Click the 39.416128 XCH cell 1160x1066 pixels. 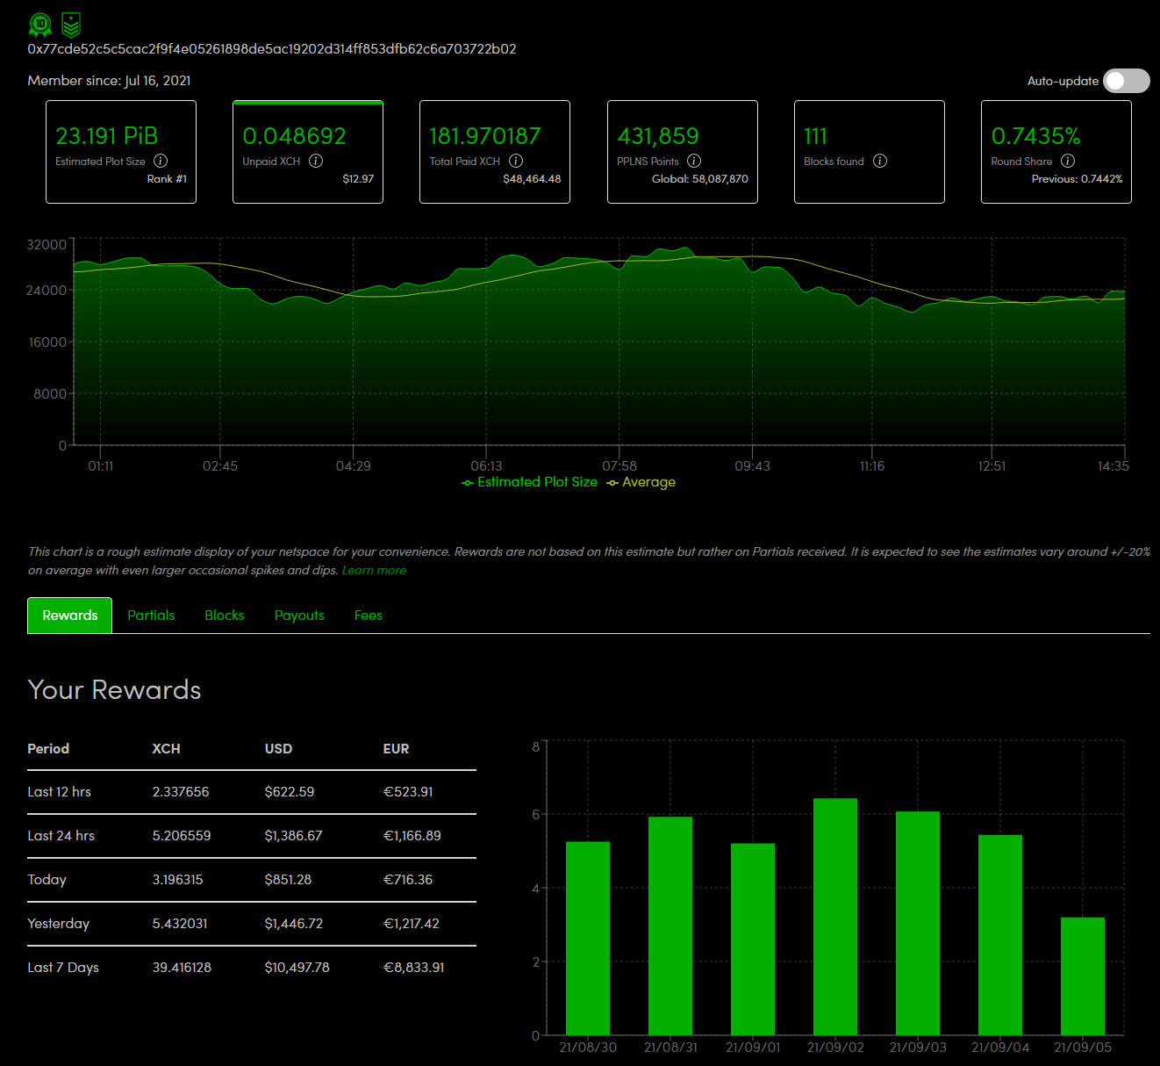tap(182, 968)
